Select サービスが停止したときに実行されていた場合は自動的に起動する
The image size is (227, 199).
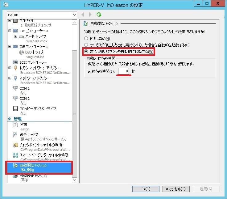click(86, 45)
